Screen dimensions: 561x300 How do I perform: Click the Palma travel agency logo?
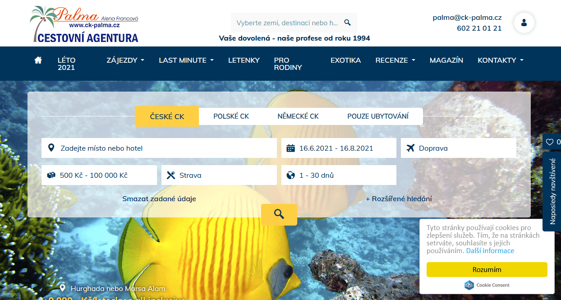click(84, 24)
